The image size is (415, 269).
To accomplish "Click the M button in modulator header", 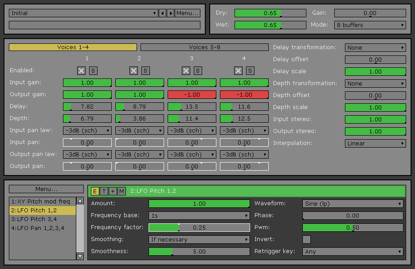I will point(121,191).
